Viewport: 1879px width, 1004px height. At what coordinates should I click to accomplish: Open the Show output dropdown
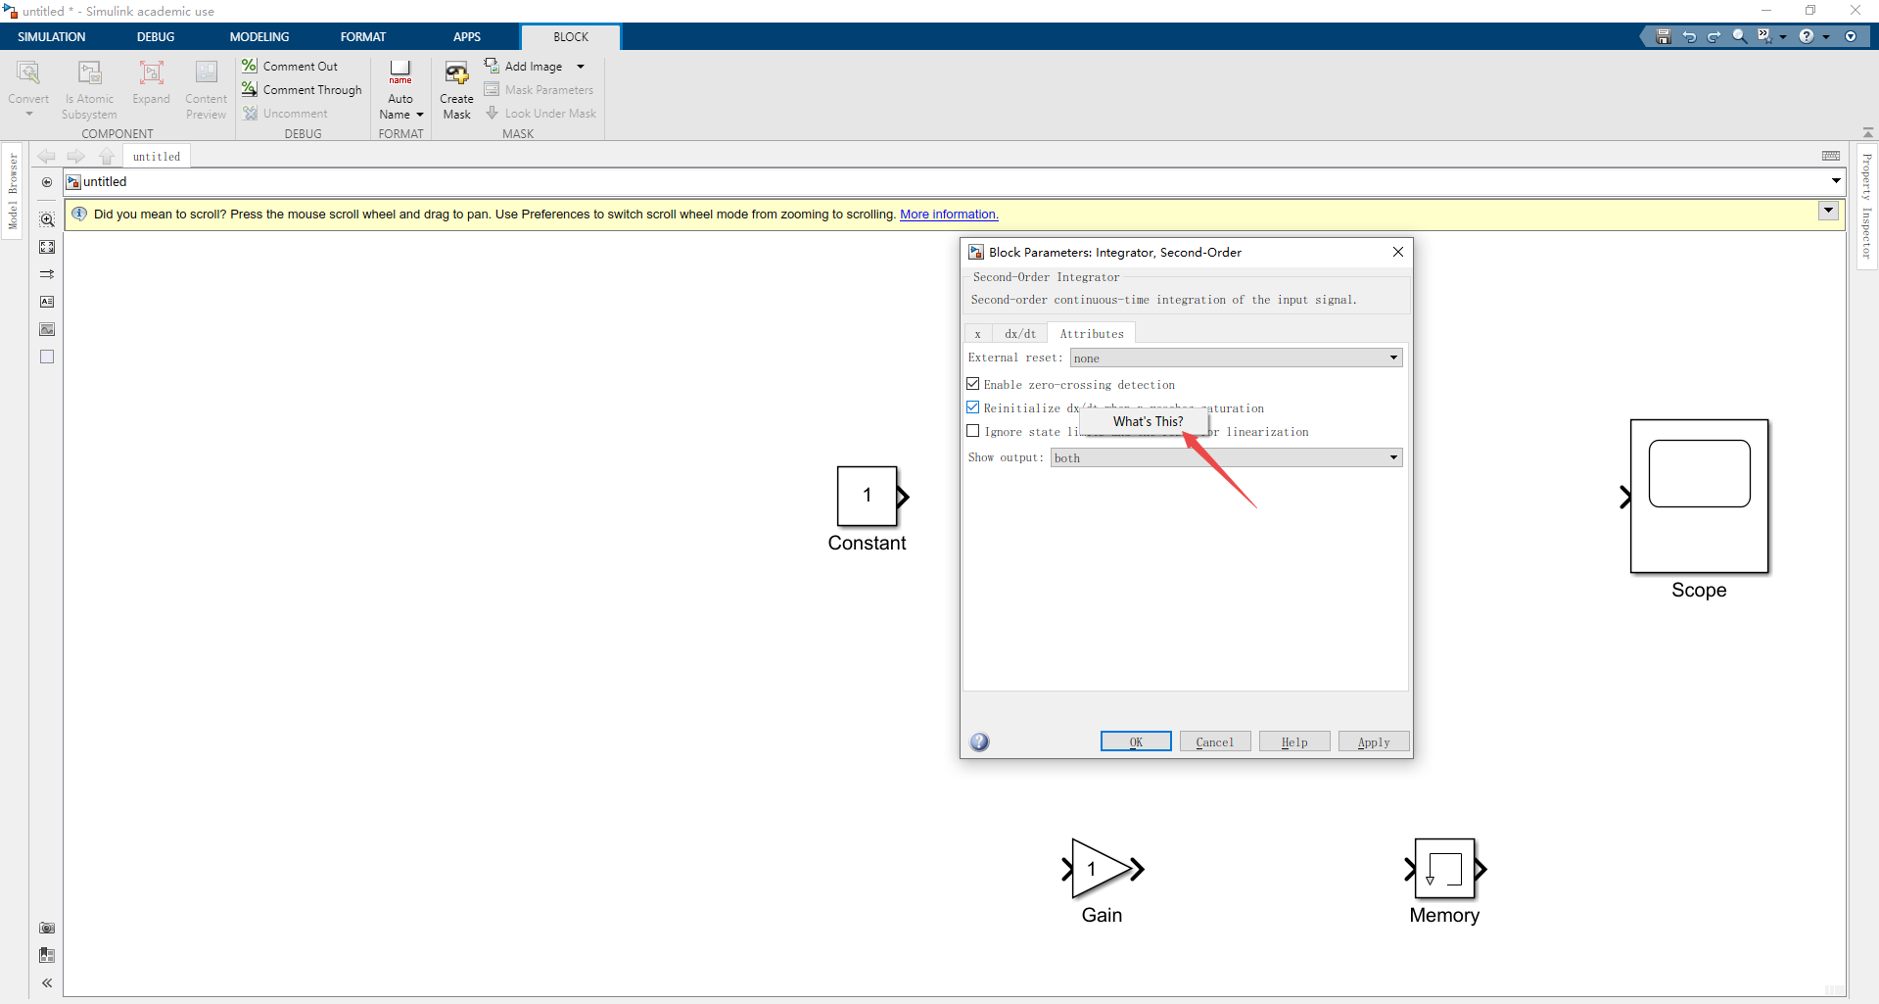click(1226, 457)
